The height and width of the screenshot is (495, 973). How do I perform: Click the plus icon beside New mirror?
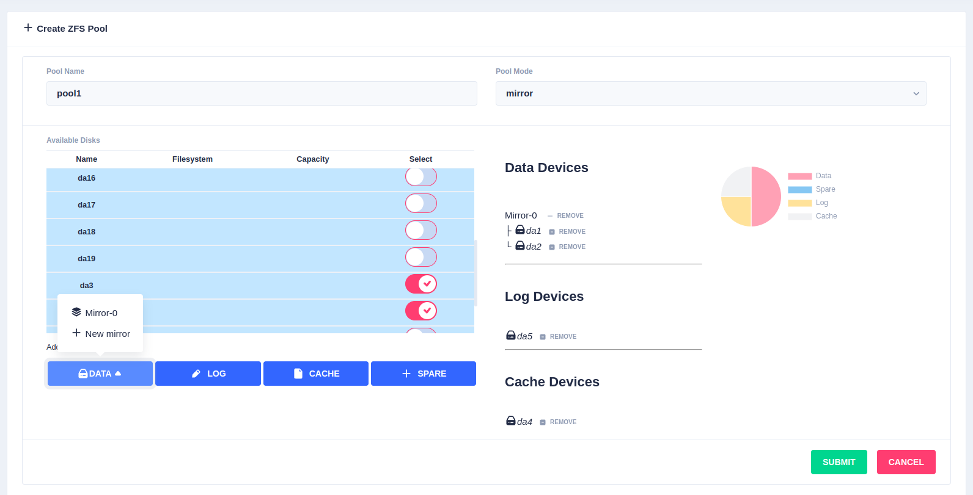click(x=76, y=333)
